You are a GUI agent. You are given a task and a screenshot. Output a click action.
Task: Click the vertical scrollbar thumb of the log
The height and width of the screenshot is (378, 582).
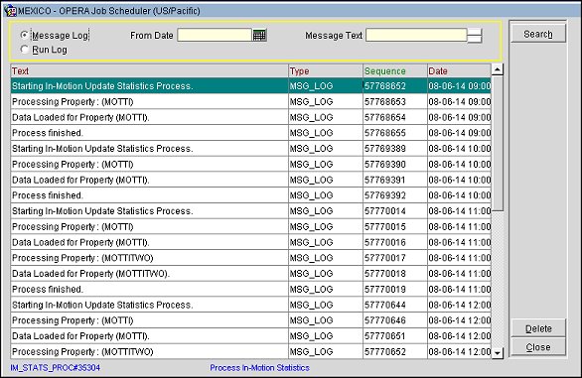[498, 144]
